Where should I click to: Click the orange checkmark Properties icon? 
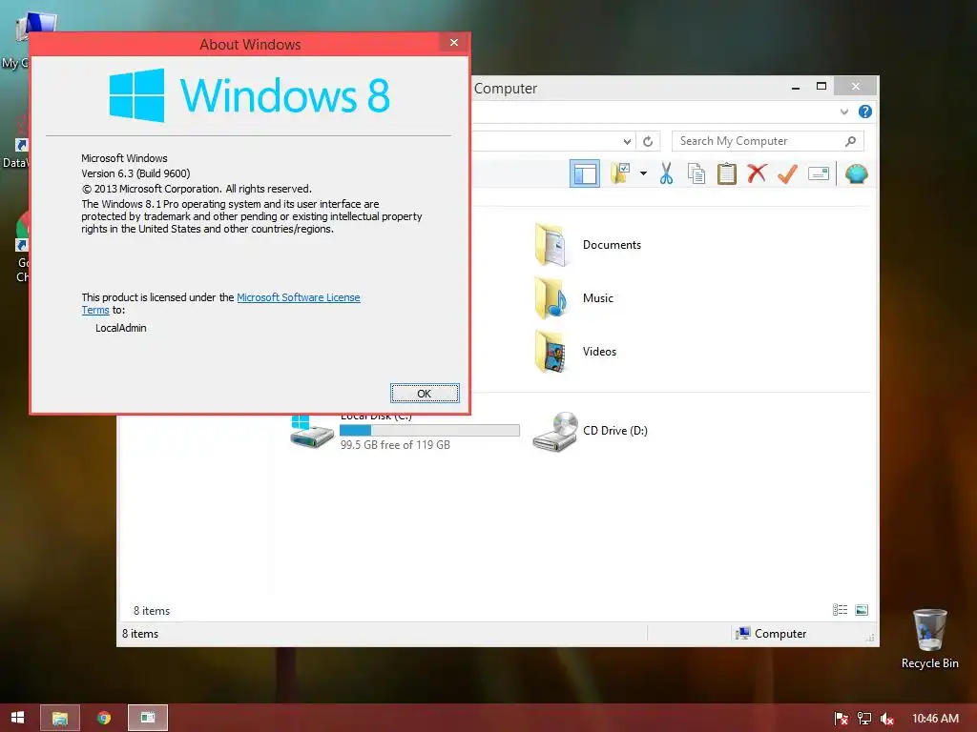click(x=787, y=173)
